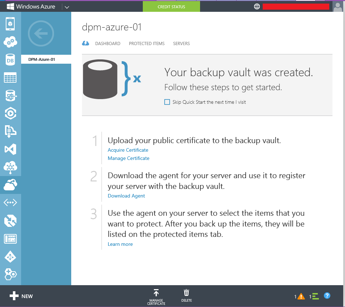Open the Acquire Certificate link
The height and width of the screenshot is (307, 345).
click(x=128, y=150)
